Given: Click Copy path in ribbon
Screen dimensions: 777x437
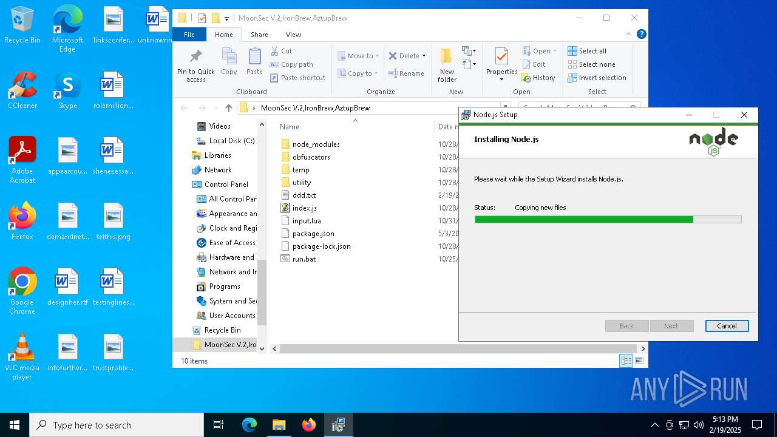Looking at the screenshot, I should point(291,64).
